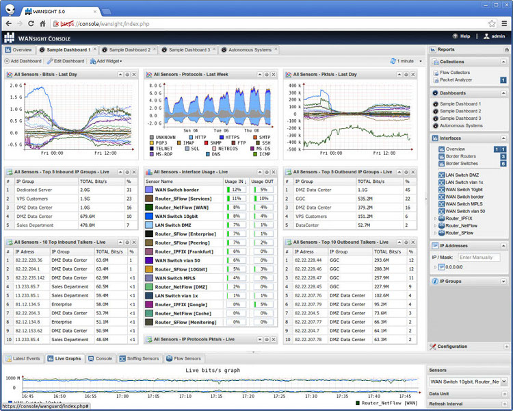Expand the Router_IPFIX tree node

435,219
